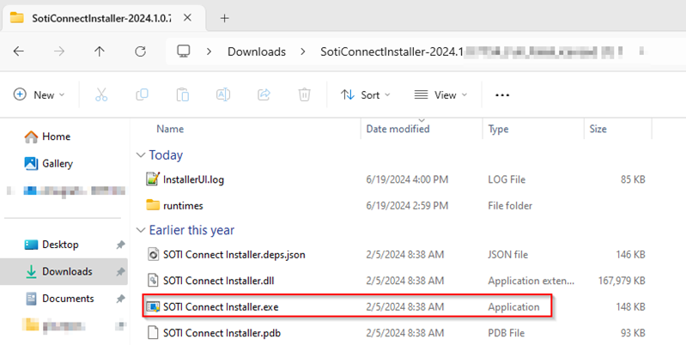Click the InstallerUI.log file icon
686x345 pixels.
(x=153, y=179)
